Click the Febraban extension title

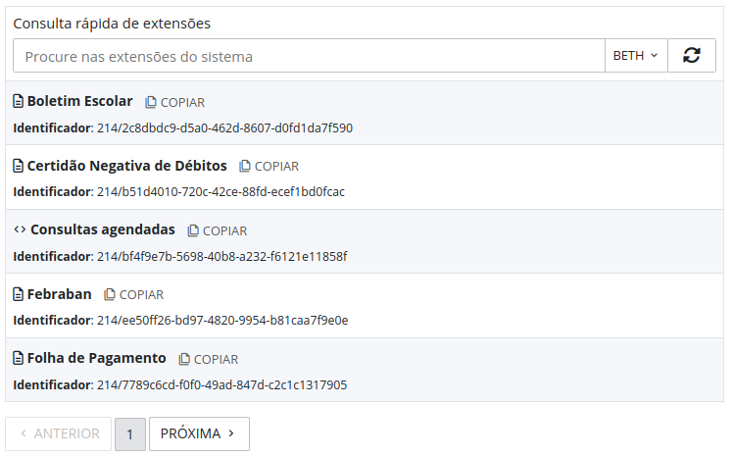[59, 294]
